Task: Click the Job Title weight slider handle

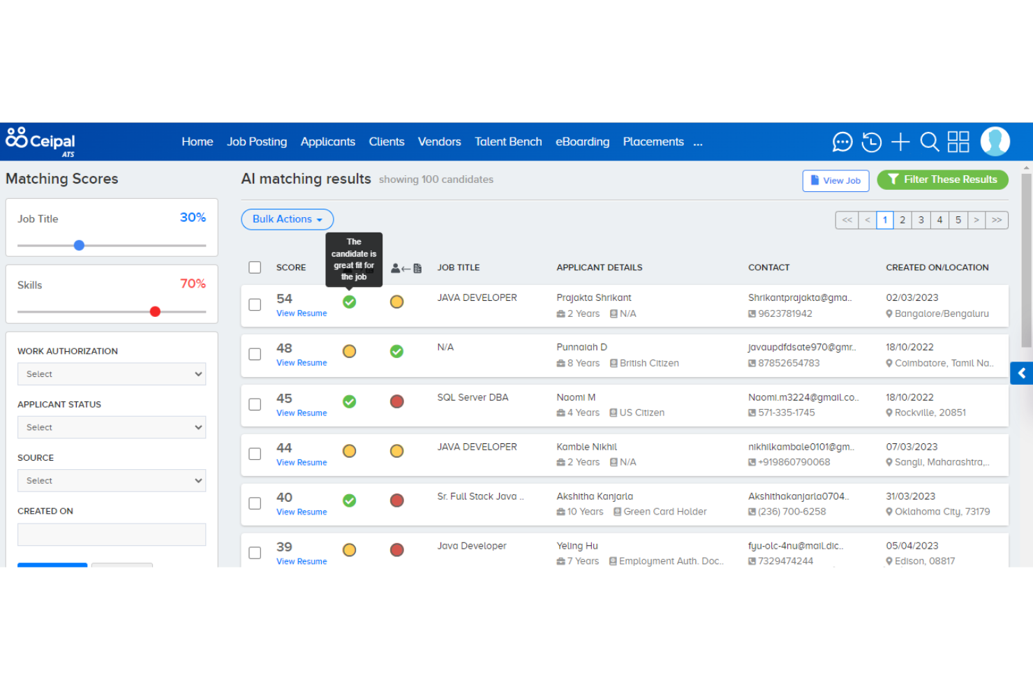Action: pyautogui.click(x=79, y=246)
